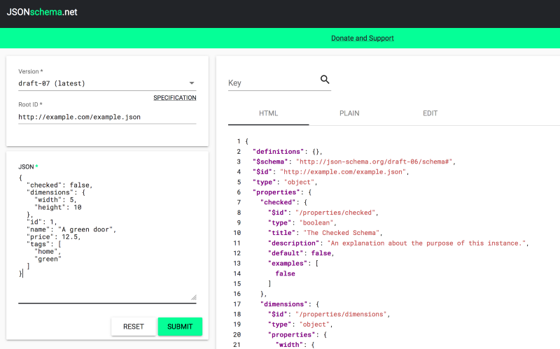Click the JSON textarea resize handle
The height and width of the screenshot is (349, 560).
194,297
